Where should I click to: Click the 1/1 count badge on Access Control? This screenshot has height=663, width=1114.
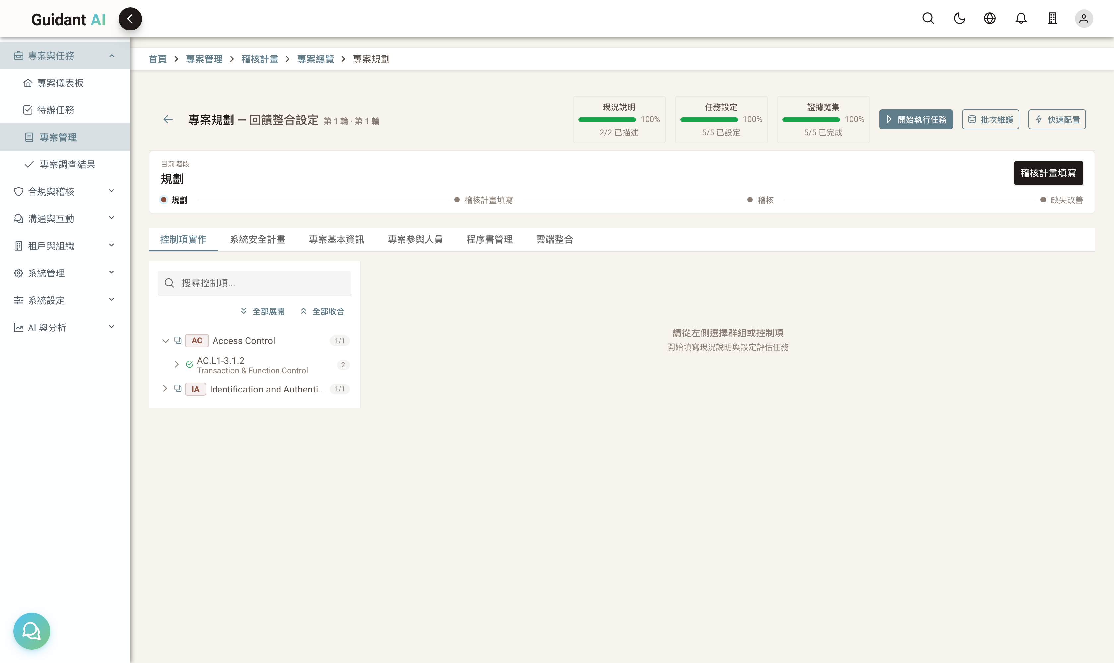pyautogui.click(x=340, y=341)
